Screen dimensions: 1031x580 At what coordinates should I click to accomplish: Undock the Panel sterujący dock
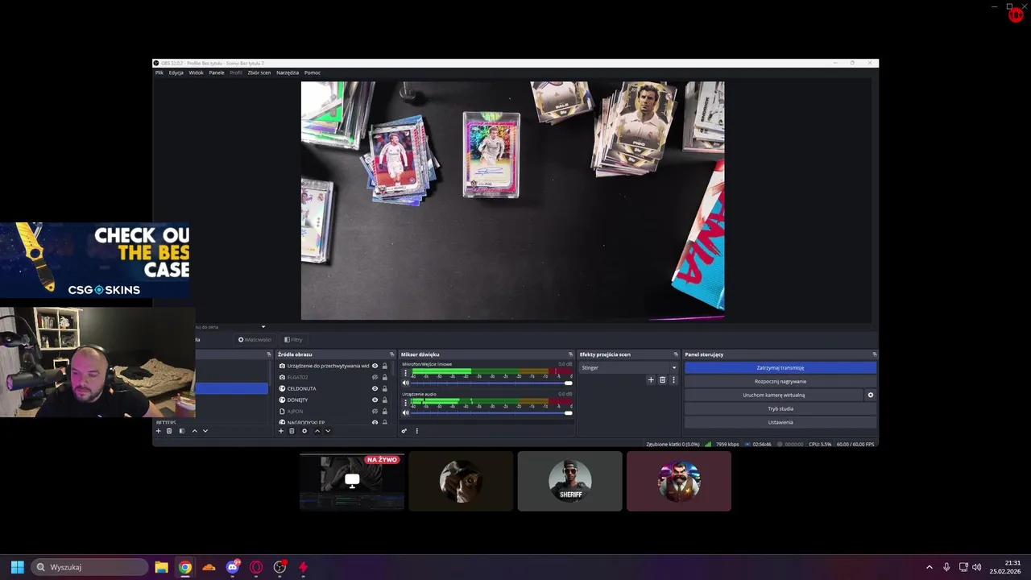tap(875, 354)
